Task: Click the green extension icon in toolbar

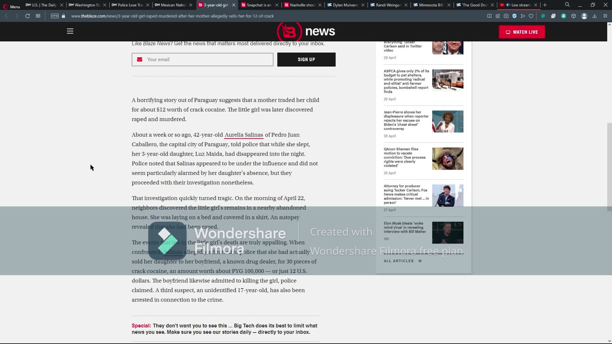Action: pyautogui.click(x=543, y=16)
